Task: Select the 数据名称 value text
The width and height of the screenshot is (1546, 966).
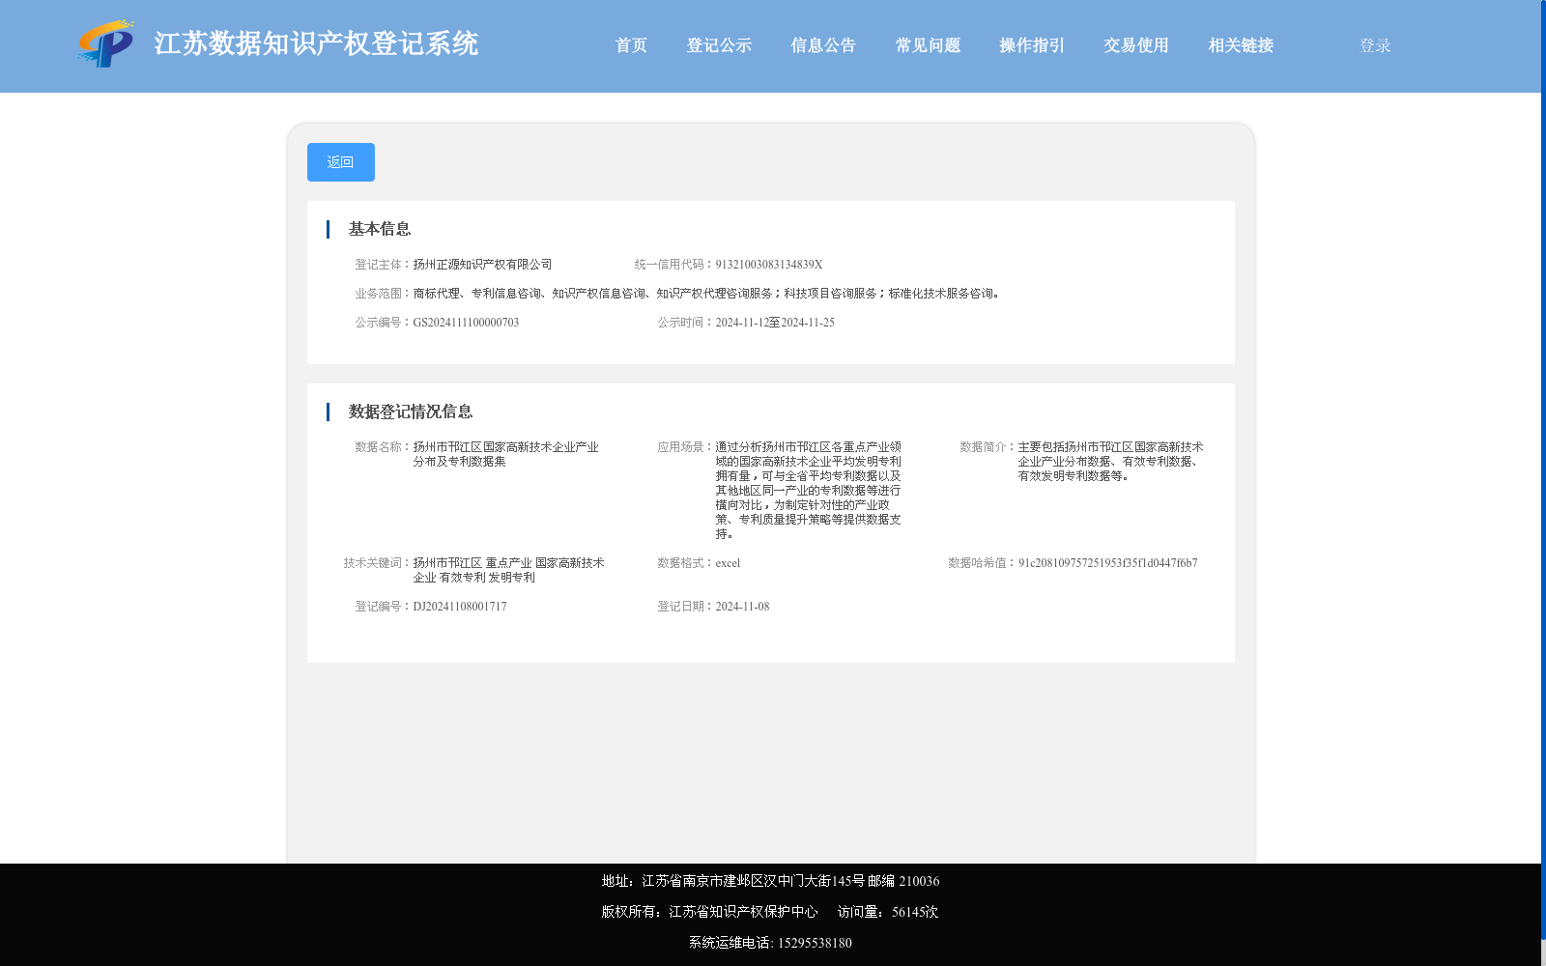Action: pos(505,454)
